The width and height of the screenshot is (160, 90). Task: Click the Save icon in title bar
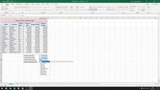point(12,1)
